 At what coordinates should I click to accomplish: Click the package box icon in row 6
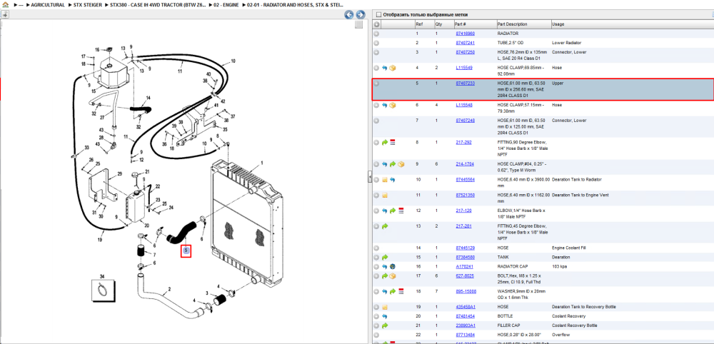(393, 105)
